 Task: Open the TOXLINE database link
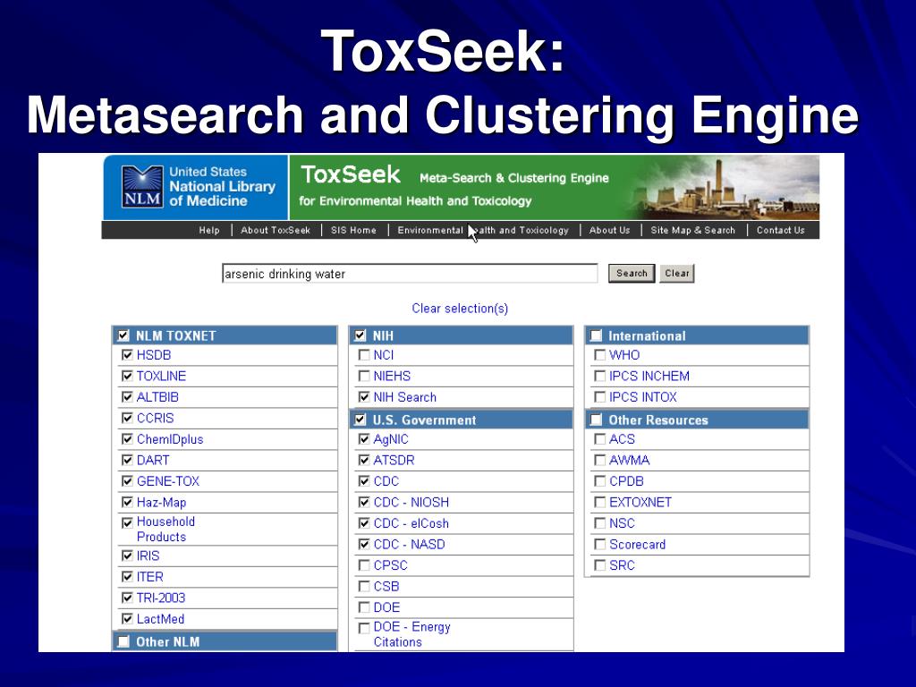click(161, 377)
